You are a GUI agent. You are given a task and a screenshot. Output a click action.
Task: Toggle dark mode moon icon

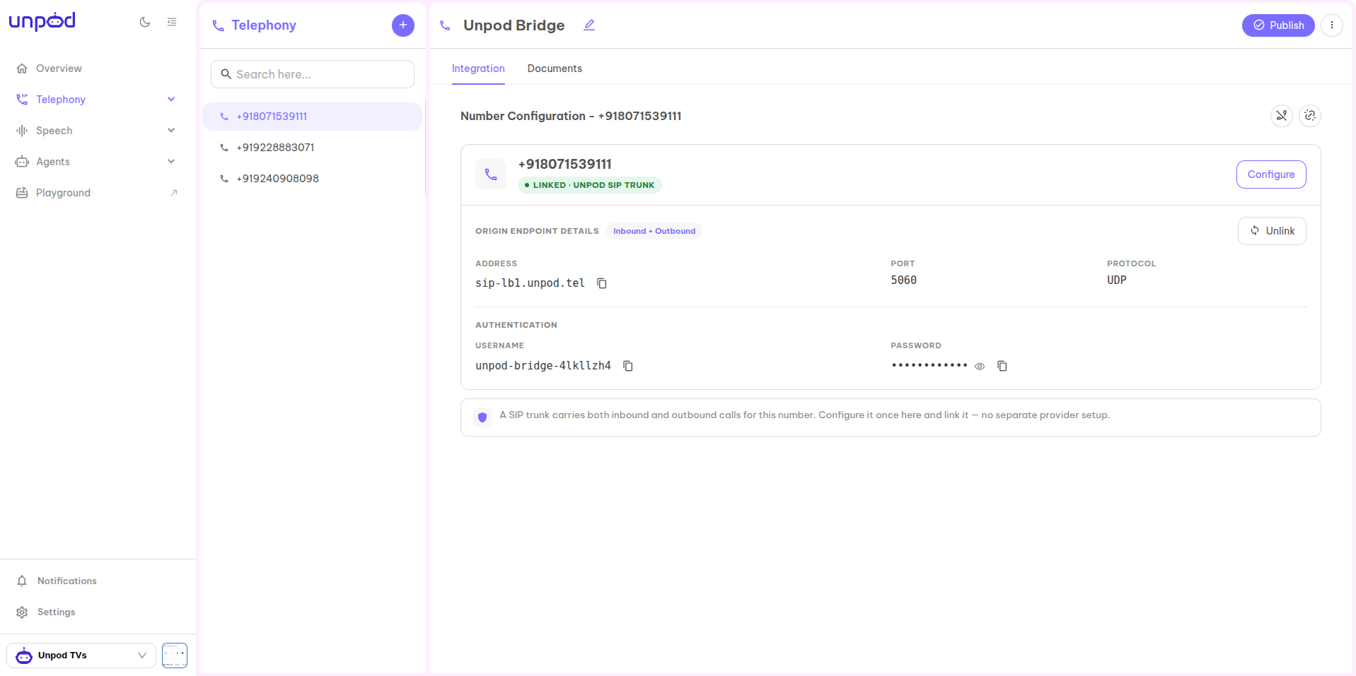145,22
